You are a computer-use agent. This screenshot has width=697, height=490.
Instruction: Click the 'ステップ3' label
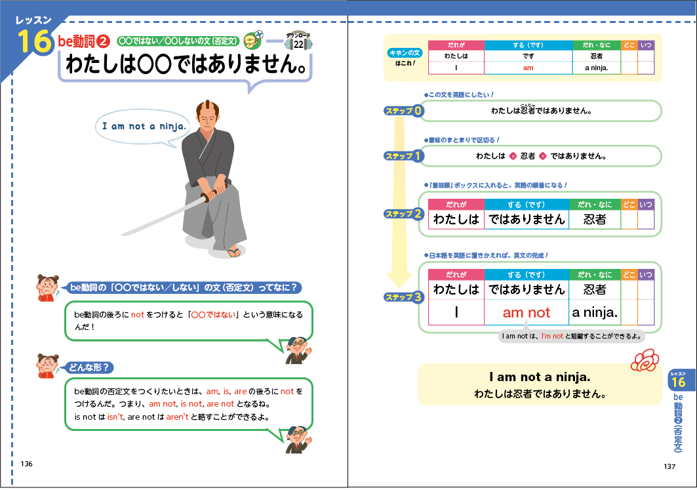(x=404, y=297)
